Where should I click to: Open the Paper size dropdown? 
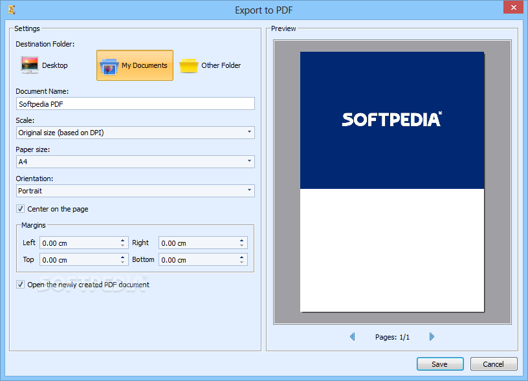135,162
